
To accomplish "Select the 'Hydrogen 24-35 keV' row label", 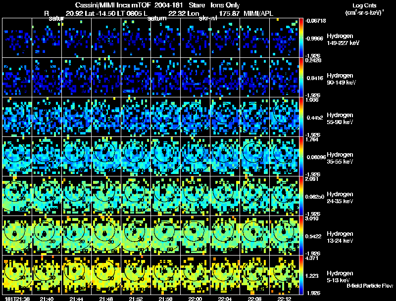I will pyautogui.click(x=340, y=198).
